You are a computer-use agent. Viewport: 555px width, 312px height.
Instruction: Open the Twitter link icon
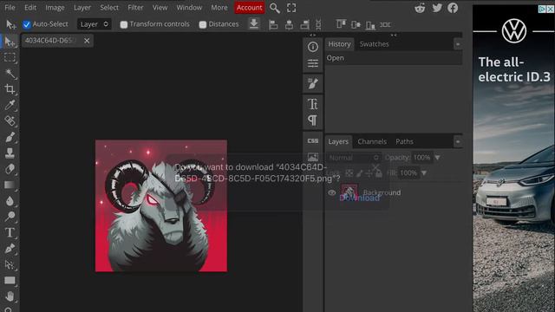[437, 8]
